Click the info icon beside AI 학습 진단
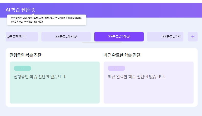Viewport: 202px width, 116px height. (33, 10)
